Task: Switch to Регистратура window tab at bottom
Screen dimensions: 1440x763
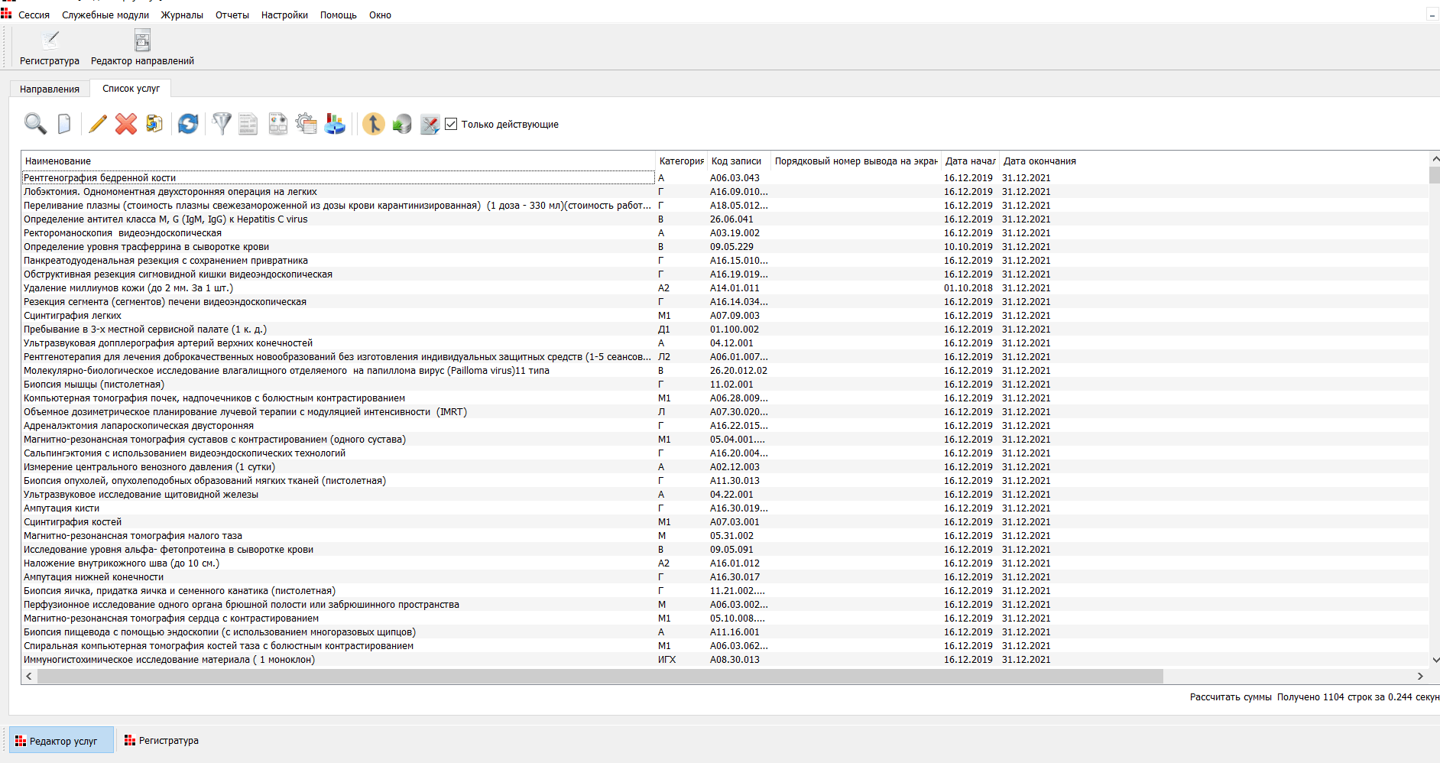Action: coord(161,740)
